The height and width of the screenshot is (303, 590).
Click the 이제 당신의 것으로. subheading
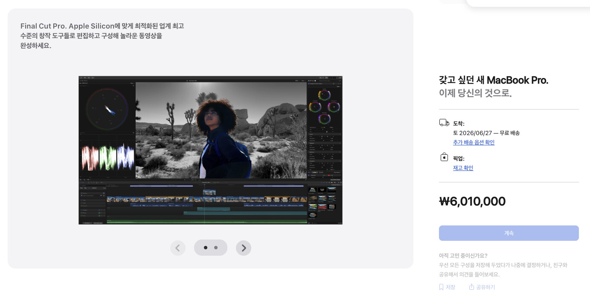tap(475, 93)
